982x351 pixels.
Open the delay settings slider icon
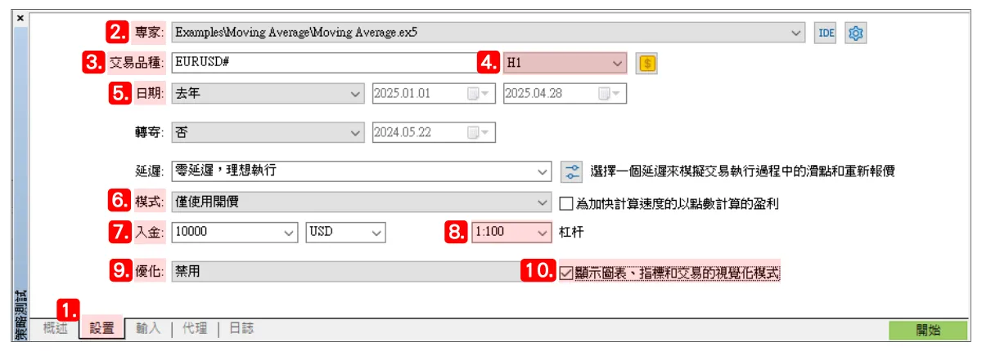(x=572, y=172)
